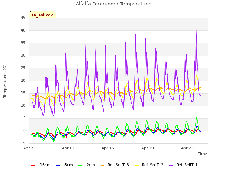Click the Apr 7 x-axis tick label

click(28, 148)
